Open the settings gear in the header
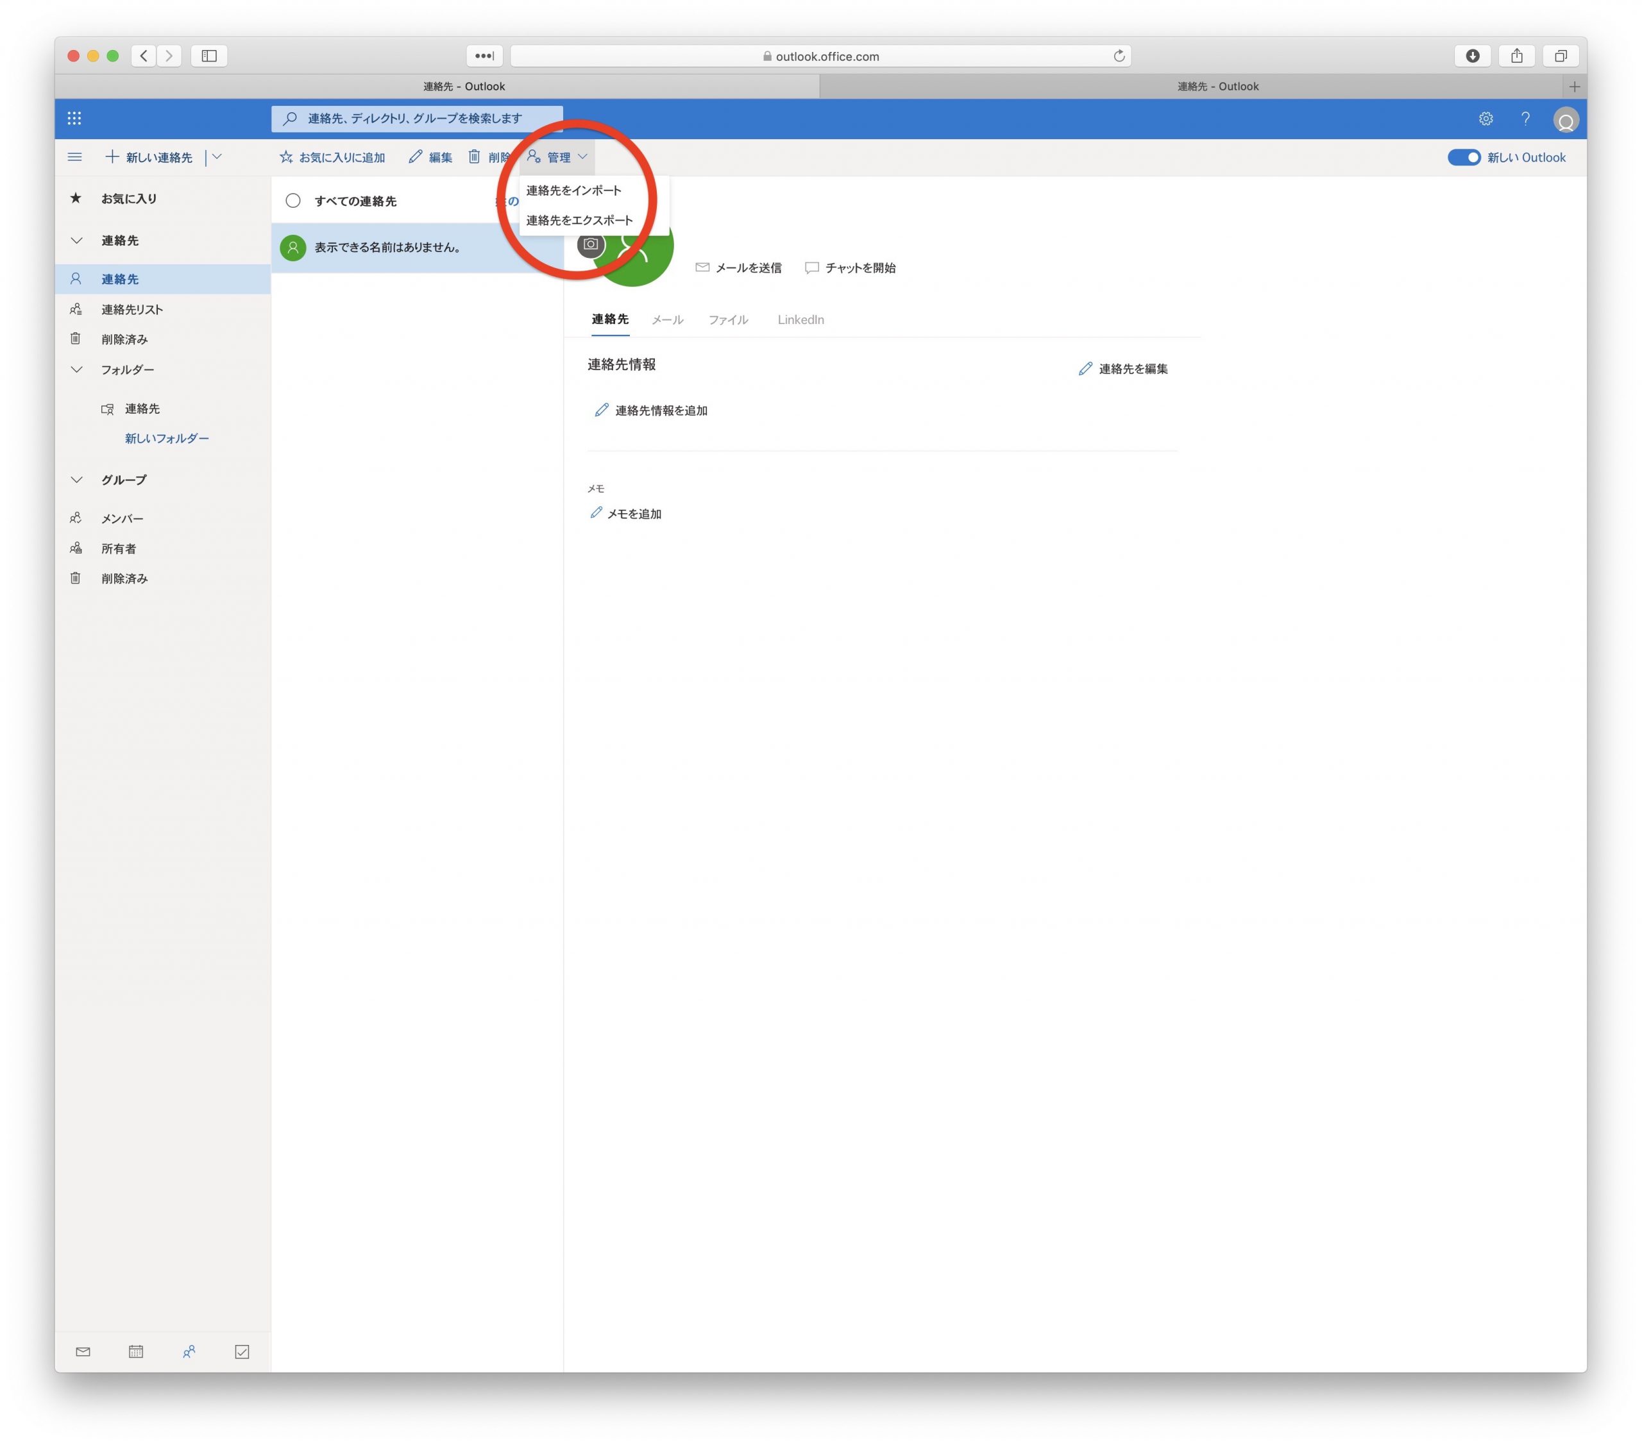Screen dimensions: 1642x1445 point(1485,119)
